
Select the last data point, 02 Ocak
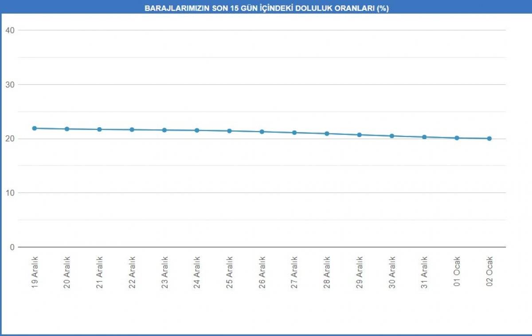pos(489,138)
